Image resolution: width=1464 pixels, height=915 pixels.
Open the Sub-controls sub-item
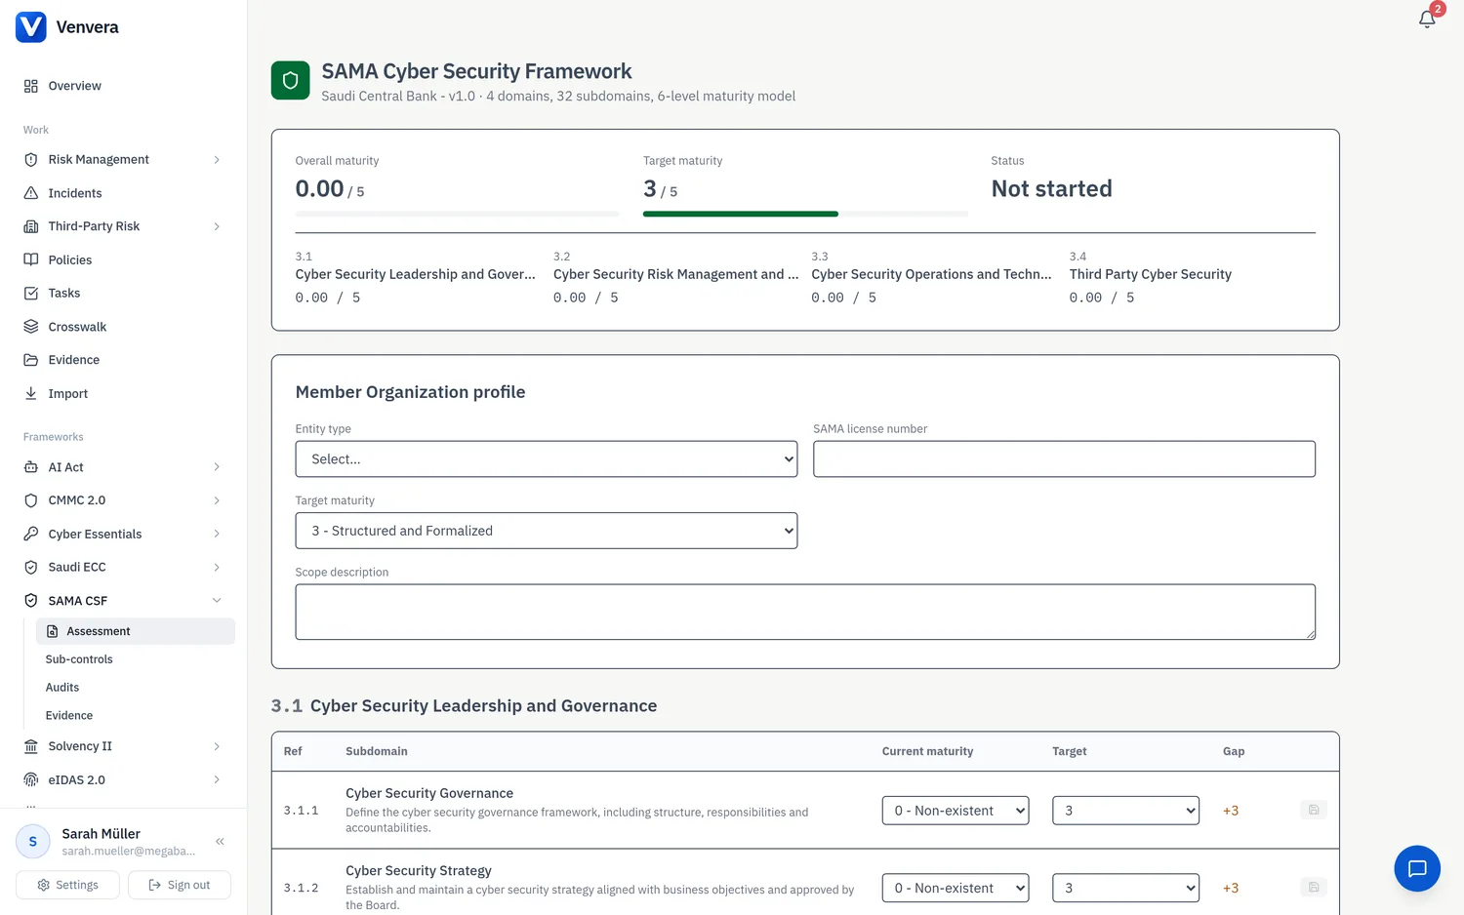pos(79,659)
